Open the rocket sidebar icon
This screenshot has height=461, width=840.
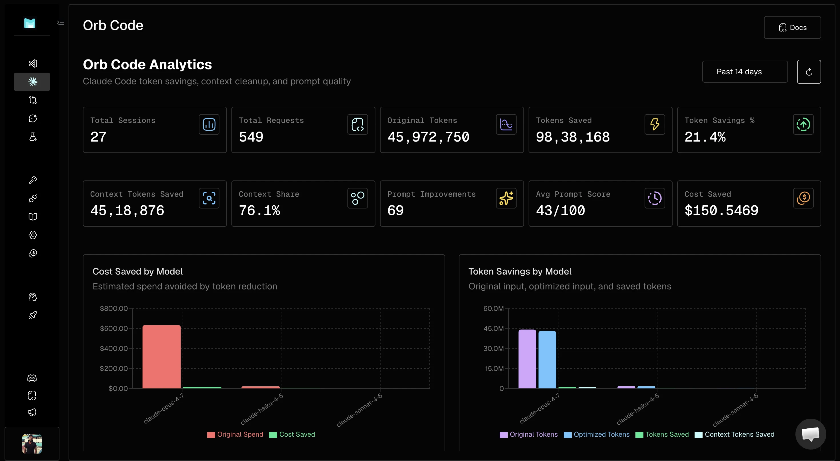point(33,315)
